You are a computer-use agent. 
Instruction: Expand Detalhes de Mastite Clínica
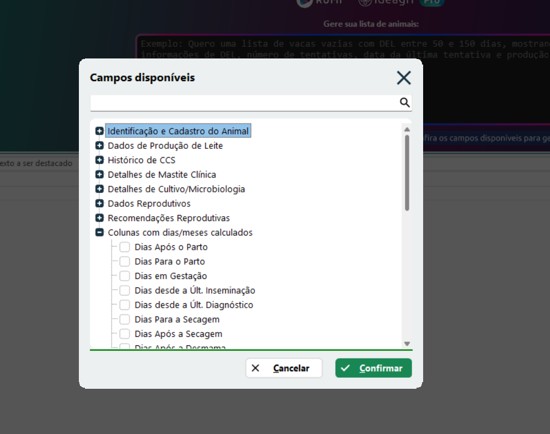coord(99,174)
